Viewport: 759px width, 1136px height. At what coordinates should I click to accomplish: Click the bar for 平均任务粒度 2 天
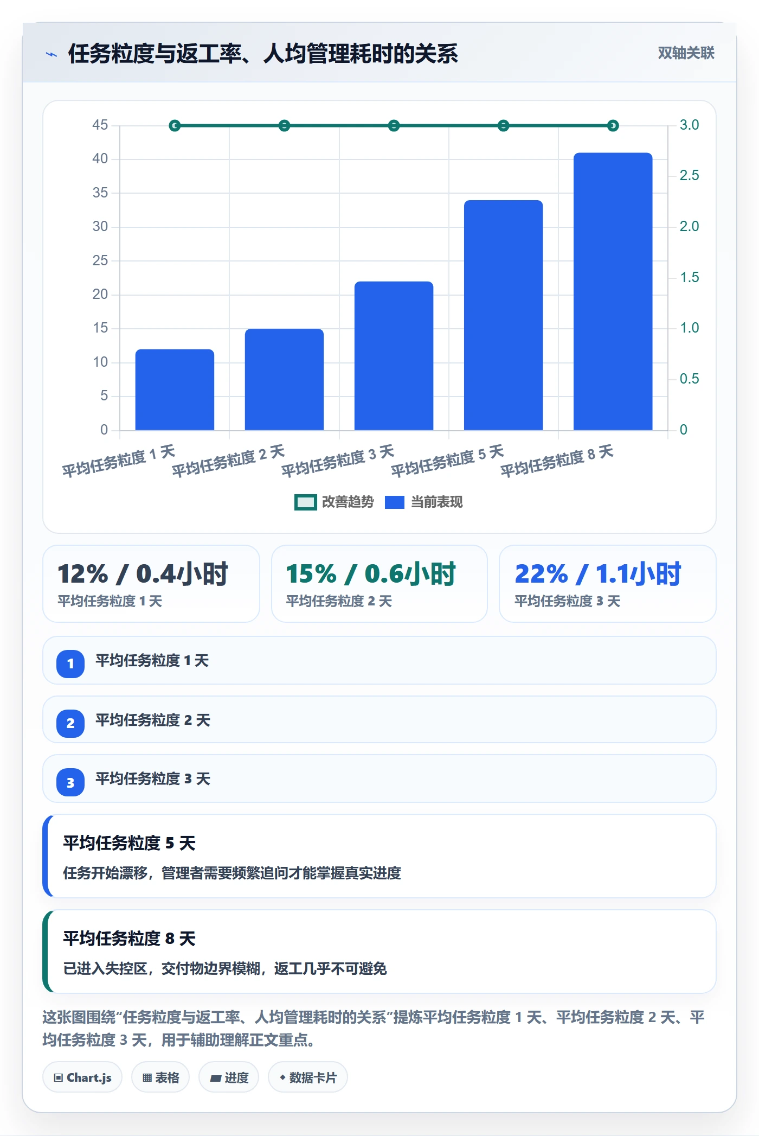point(284,380)
